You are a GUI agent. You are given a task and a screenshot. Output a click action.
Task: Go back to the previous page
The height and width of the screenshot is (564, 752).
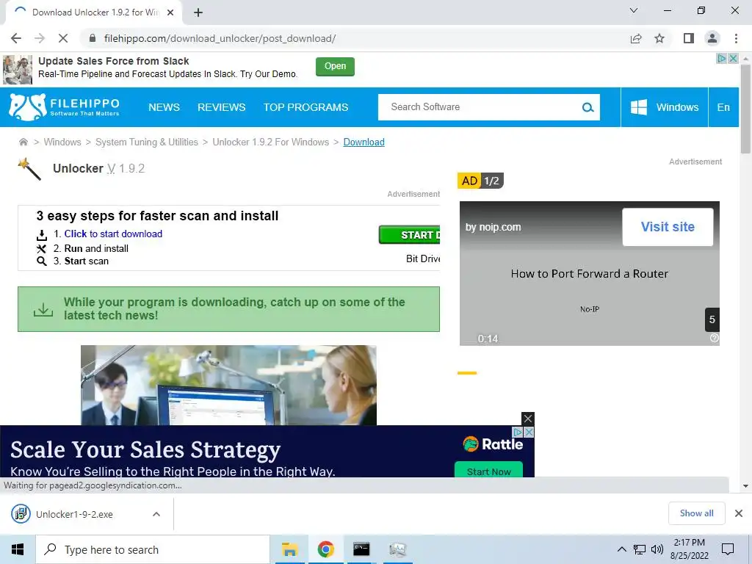tap(16, 38)
